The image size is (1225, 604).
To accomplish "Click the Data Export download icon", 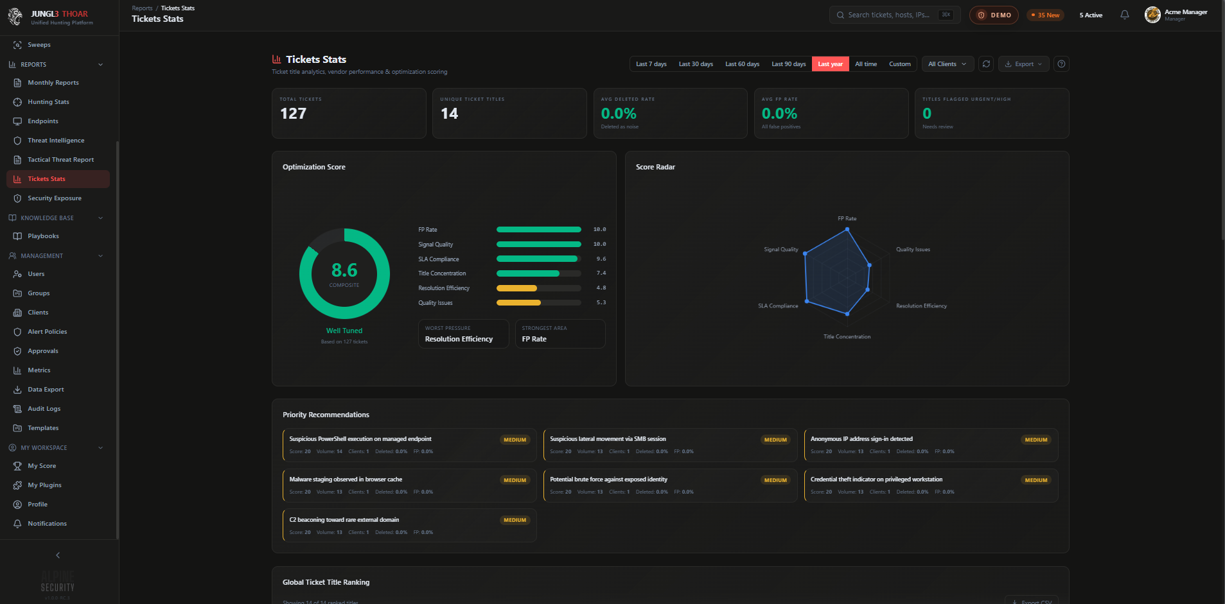I will pyautogui.click(x=17, y=390).
